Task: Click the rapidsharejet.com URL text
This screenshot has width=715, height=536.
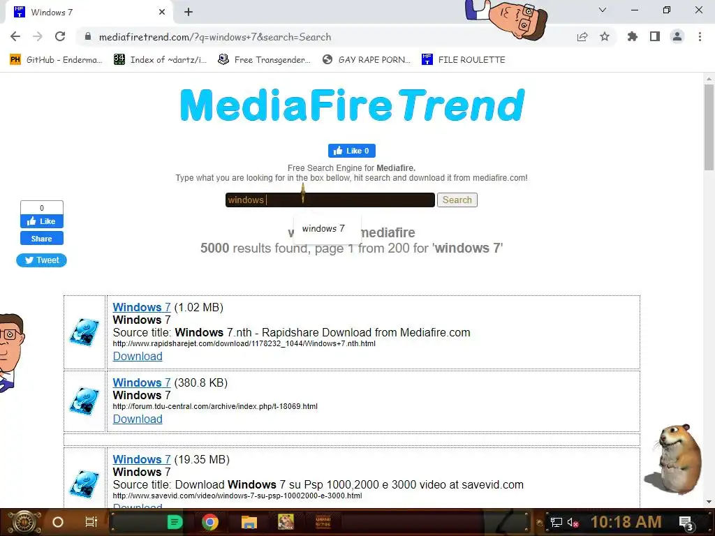Action: pyautogui.click(x=244, y=343)
